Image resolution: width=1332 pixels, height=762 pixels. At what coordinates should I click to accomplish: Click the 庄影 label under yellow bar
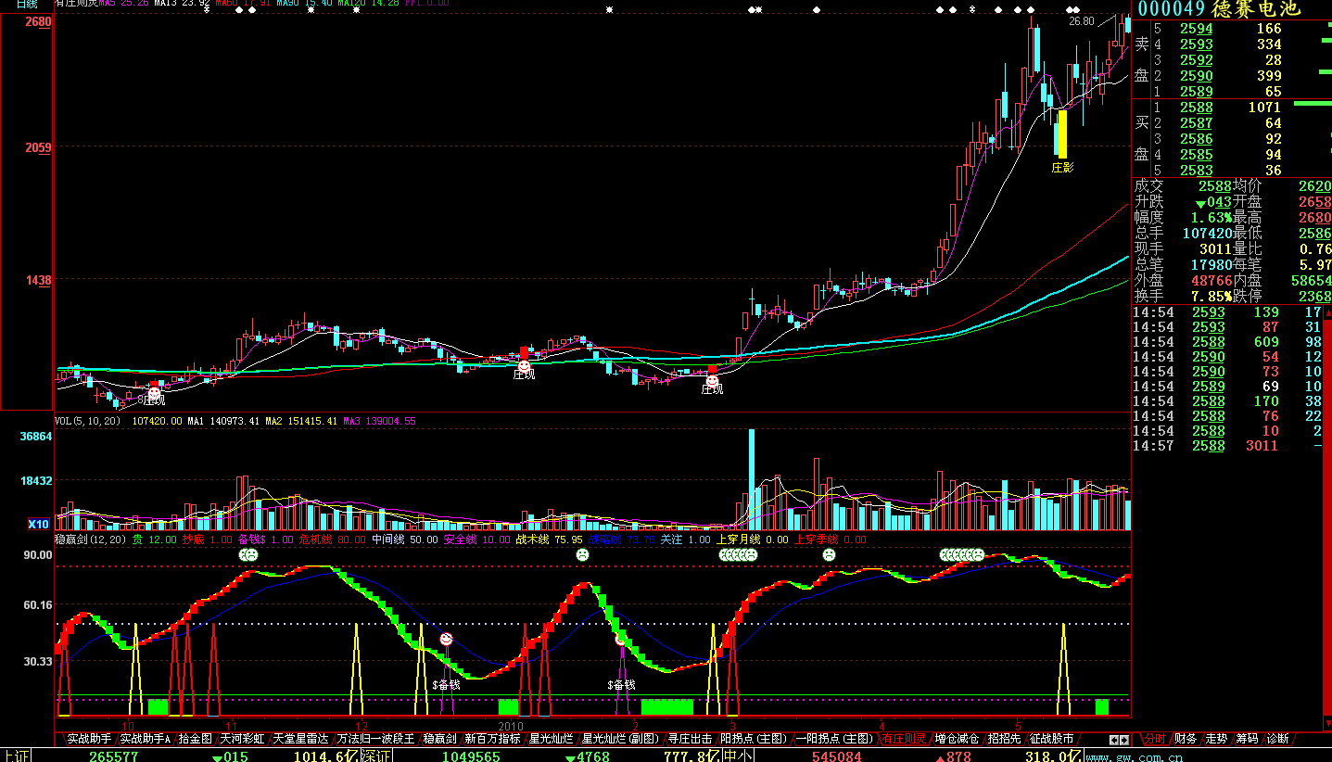pyautogui.click(x=1062, y=168)
